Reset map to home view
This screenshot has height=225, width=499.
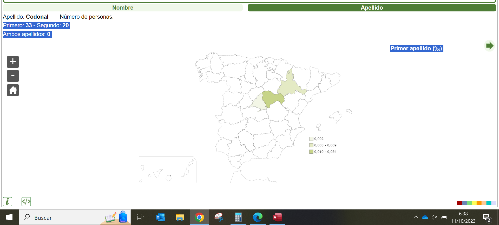pos(13,90)
